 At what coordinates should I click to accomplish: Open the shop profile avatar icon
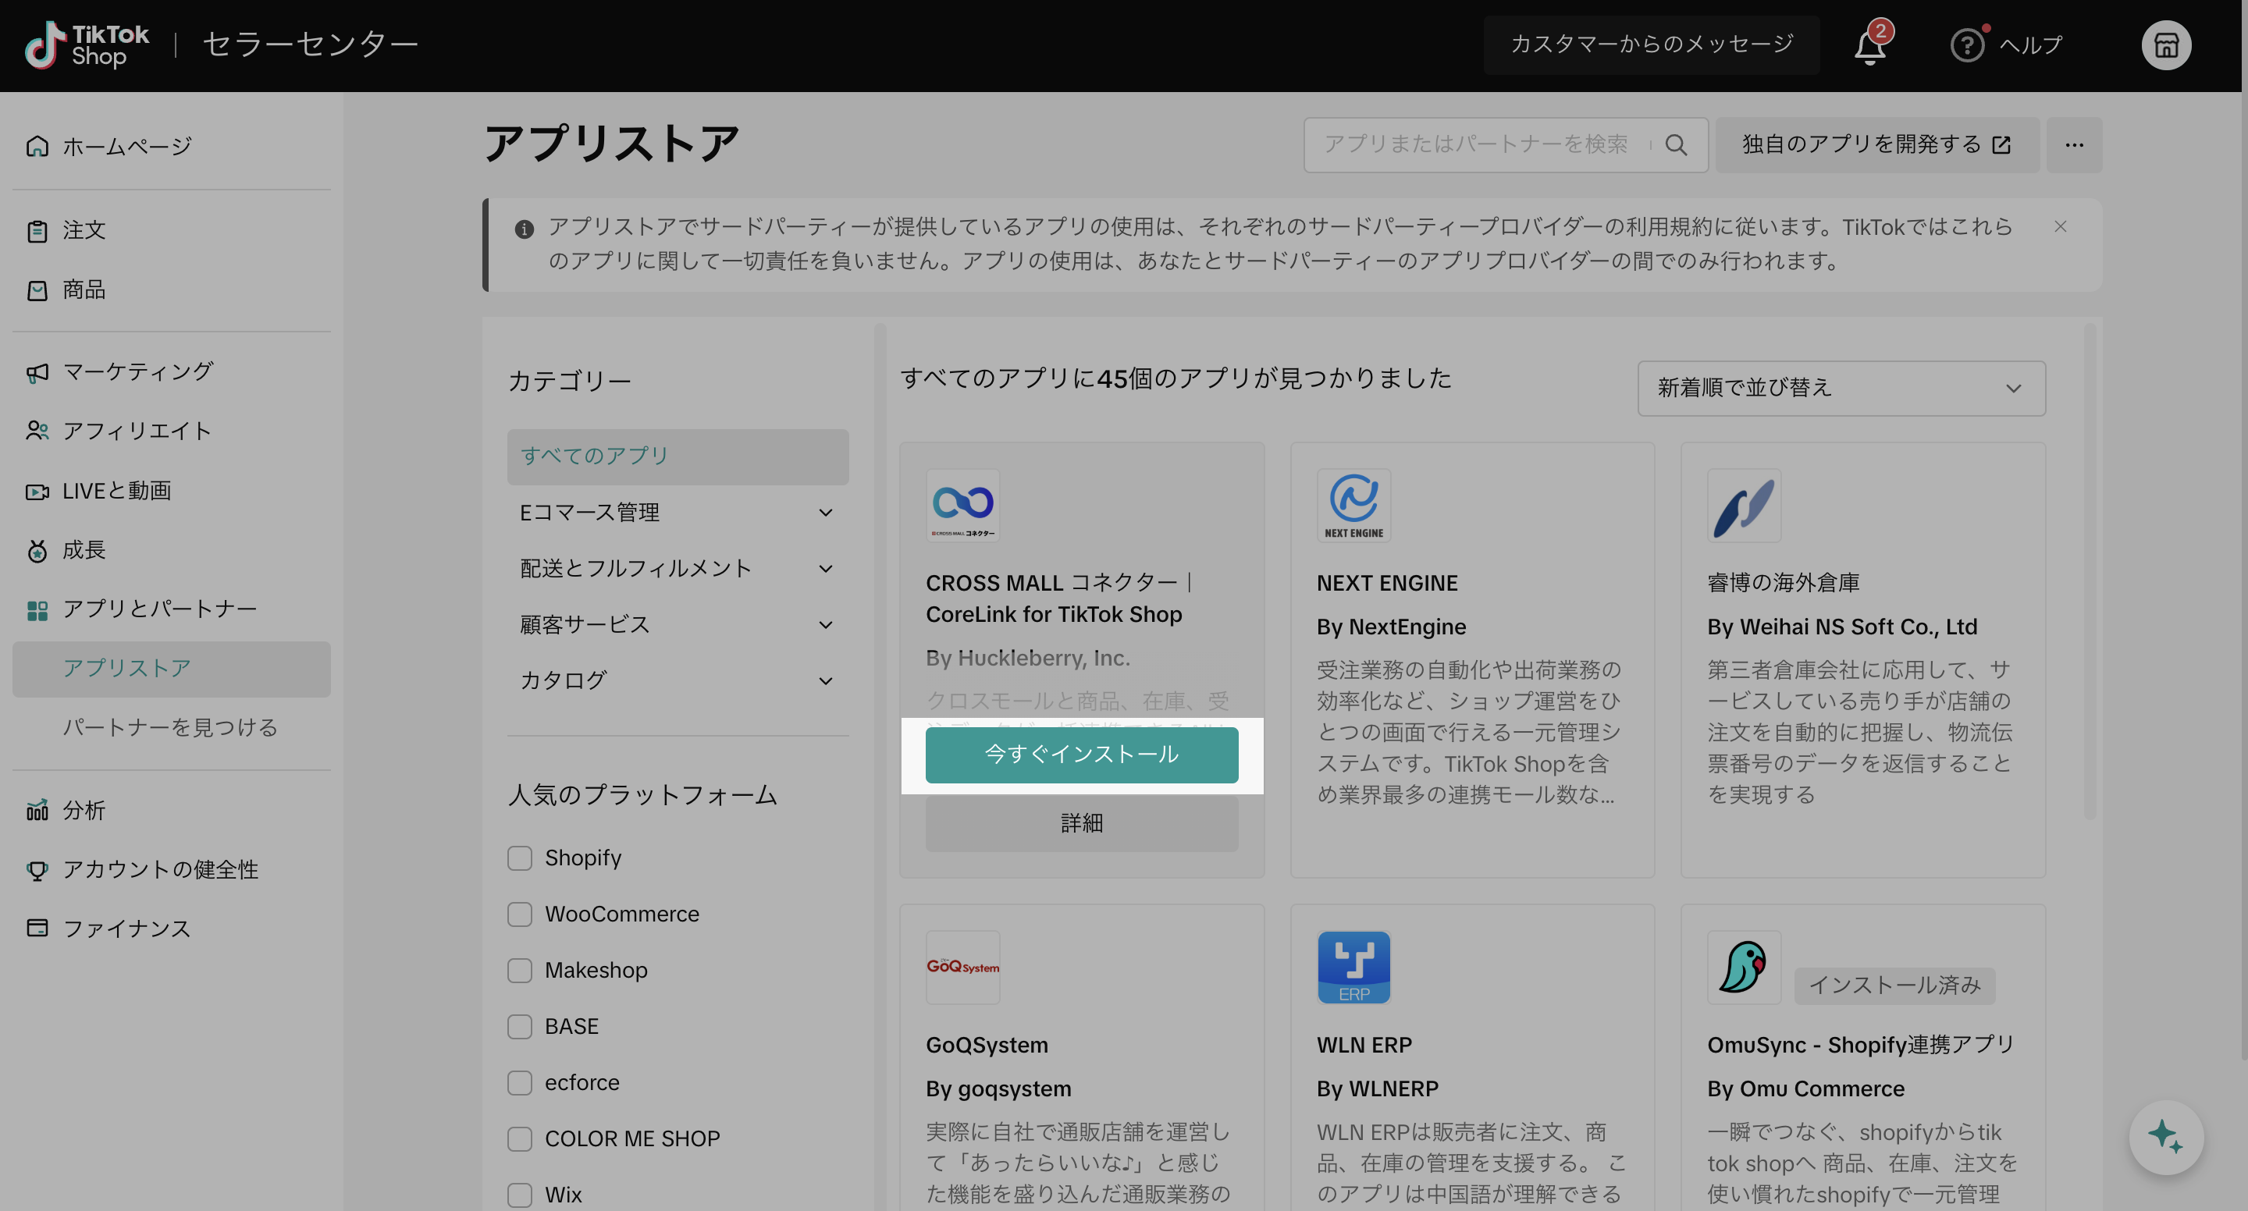pyautogui.click(x=2165, y=45)
